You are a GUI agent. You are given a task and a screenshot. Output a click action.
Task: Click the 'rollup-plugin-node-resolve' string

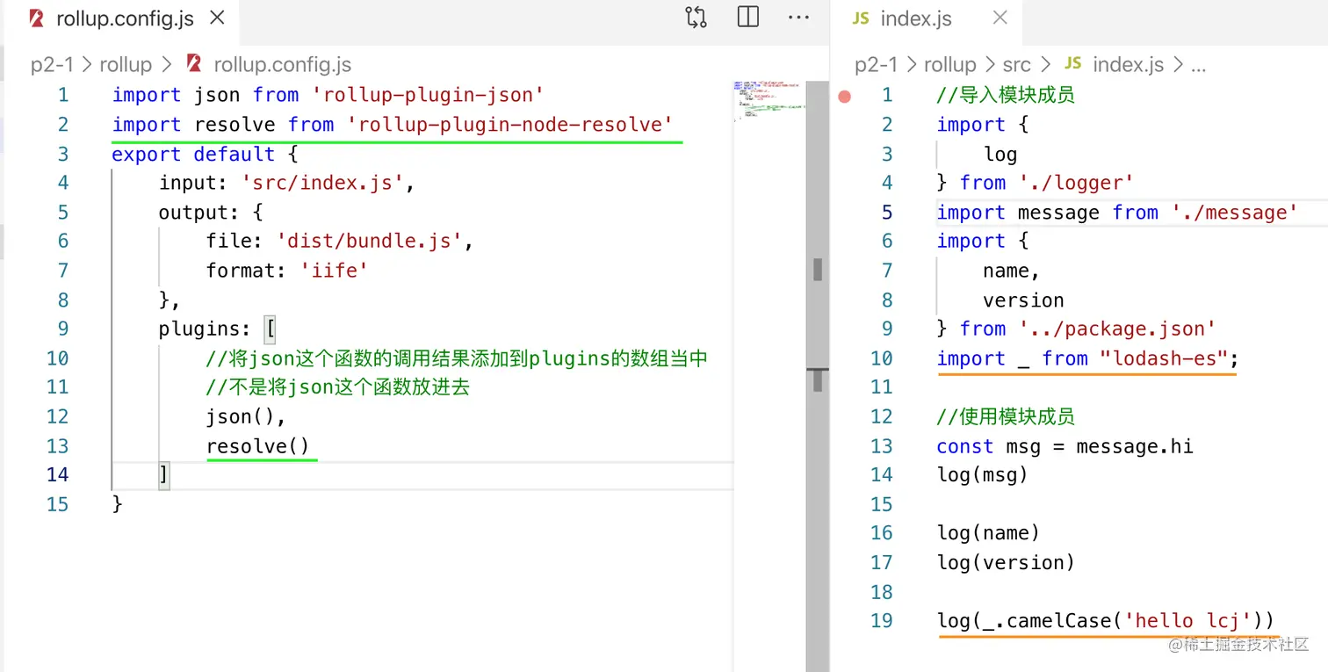pyautogui.click(x=510, y=125)
